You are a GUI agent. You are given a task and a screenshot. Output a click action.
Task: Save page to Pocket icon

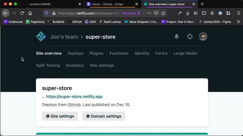pyautogui.click(x=156, y=13)
